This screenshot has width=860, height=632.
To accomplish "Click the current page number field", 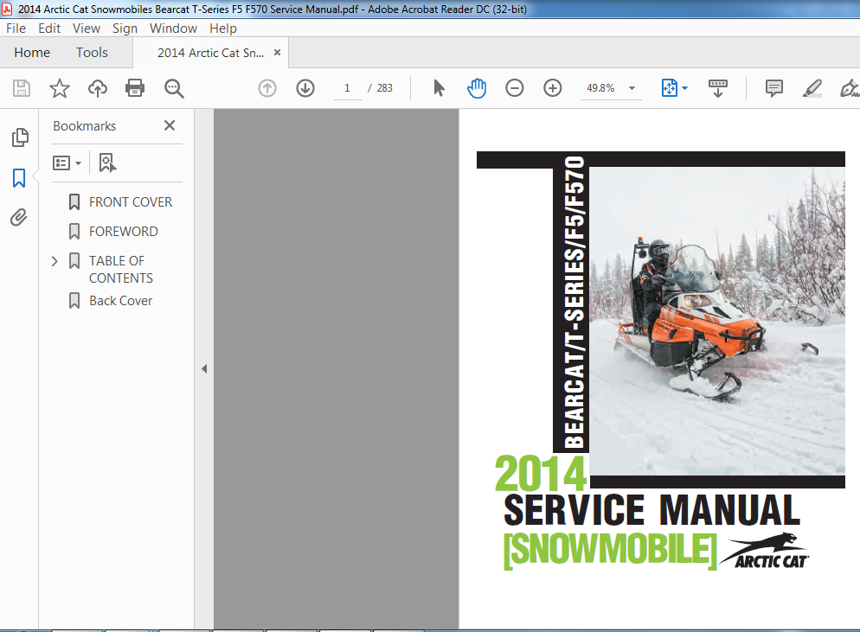I will (347, 88).
